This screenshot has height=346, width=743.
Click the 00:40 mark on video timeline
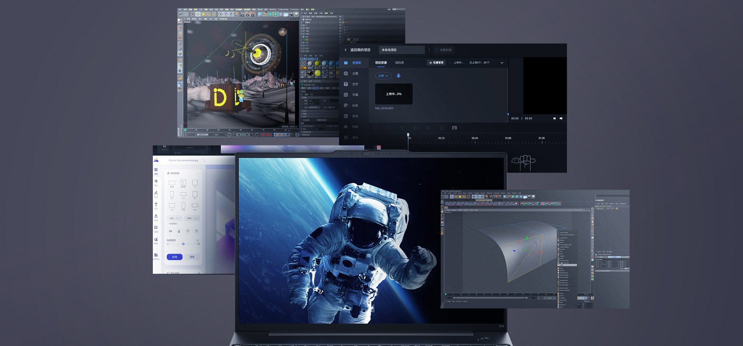(475, 138)
